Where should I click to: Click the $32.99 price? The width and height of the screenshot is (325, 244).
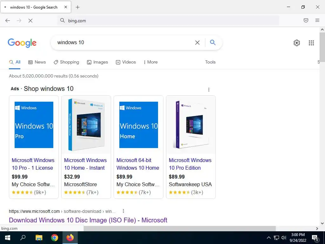click(72, 177)
